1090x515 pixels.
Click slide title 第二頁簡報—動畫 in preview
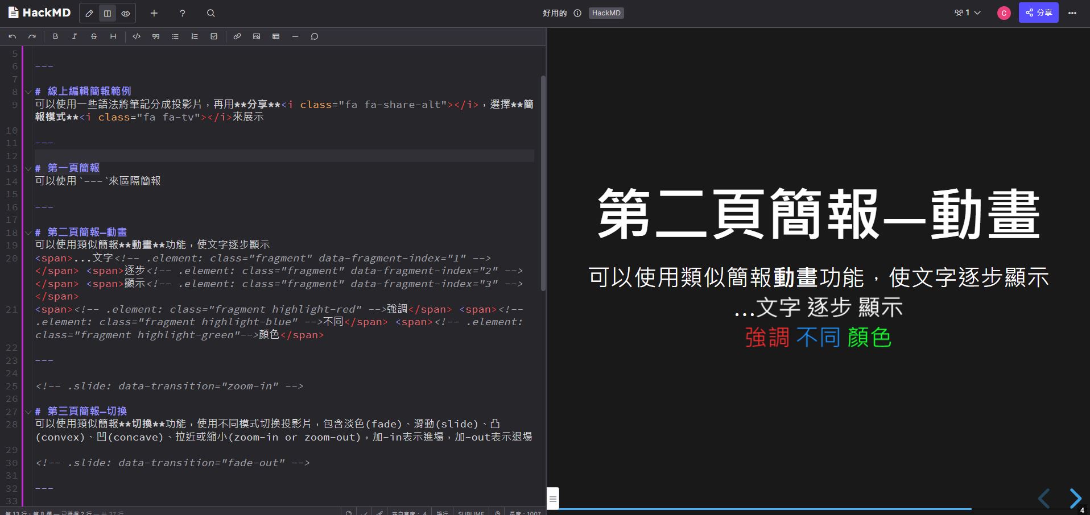click(819, 214)
